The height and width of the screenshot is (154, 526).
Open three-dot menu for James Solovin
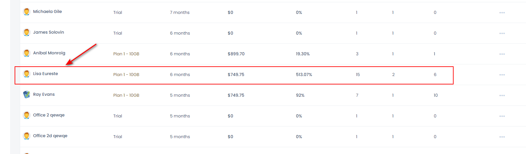pyautogui.click(x=502, y=33)
